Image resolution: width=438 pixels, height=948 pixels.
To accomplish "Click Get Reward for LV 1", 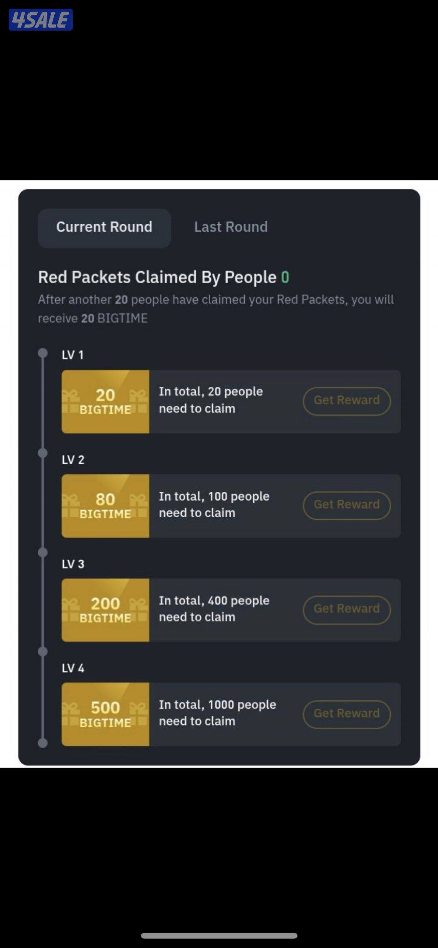I will (346, 400).
